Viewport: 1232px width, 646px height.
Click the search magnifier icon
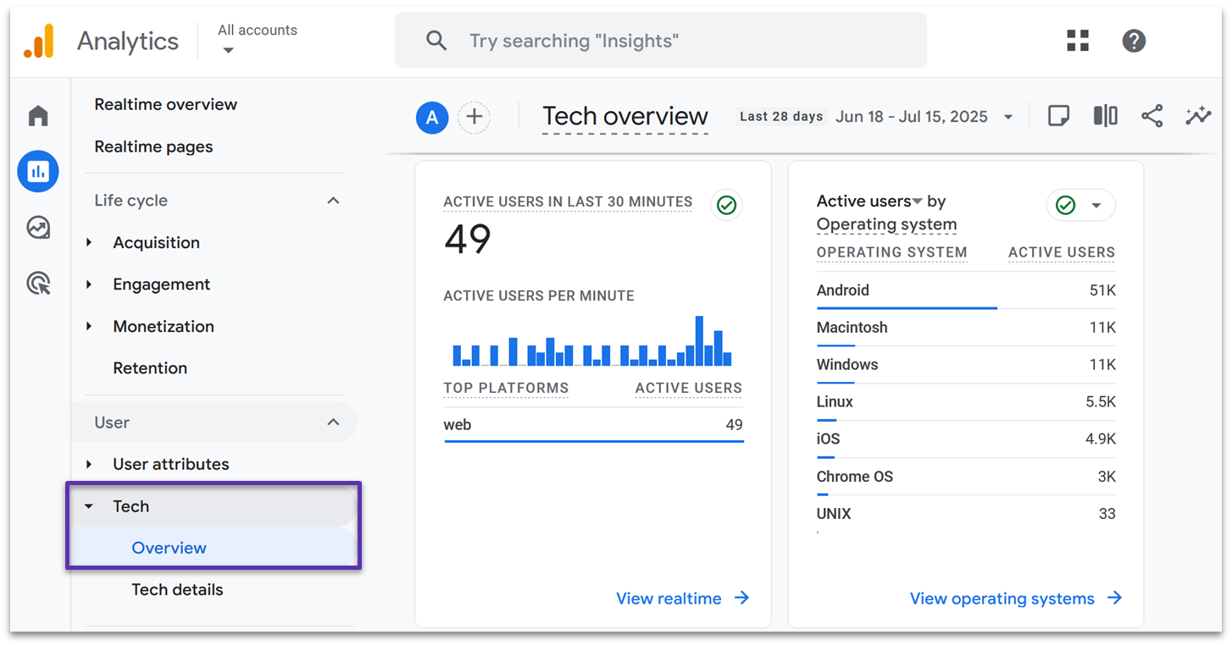tap(436, 41)
